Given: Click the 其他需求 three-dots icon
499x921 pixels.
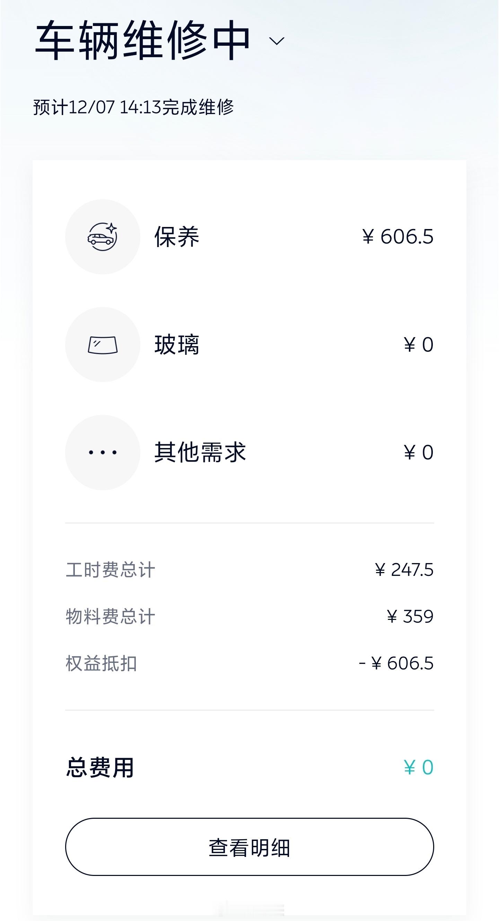Looking at the screenshot, I should coord(103,452).
